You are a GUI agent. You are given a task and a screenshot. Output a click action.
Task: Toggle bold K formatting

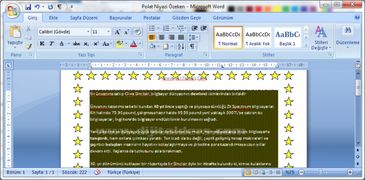pyautogui.click(x=42, y=44)
